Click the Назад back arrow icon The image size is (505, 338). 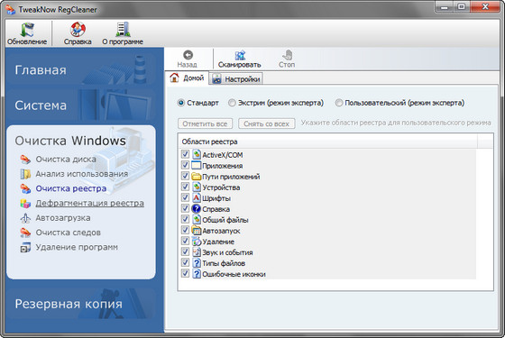(x=188, y=55)
